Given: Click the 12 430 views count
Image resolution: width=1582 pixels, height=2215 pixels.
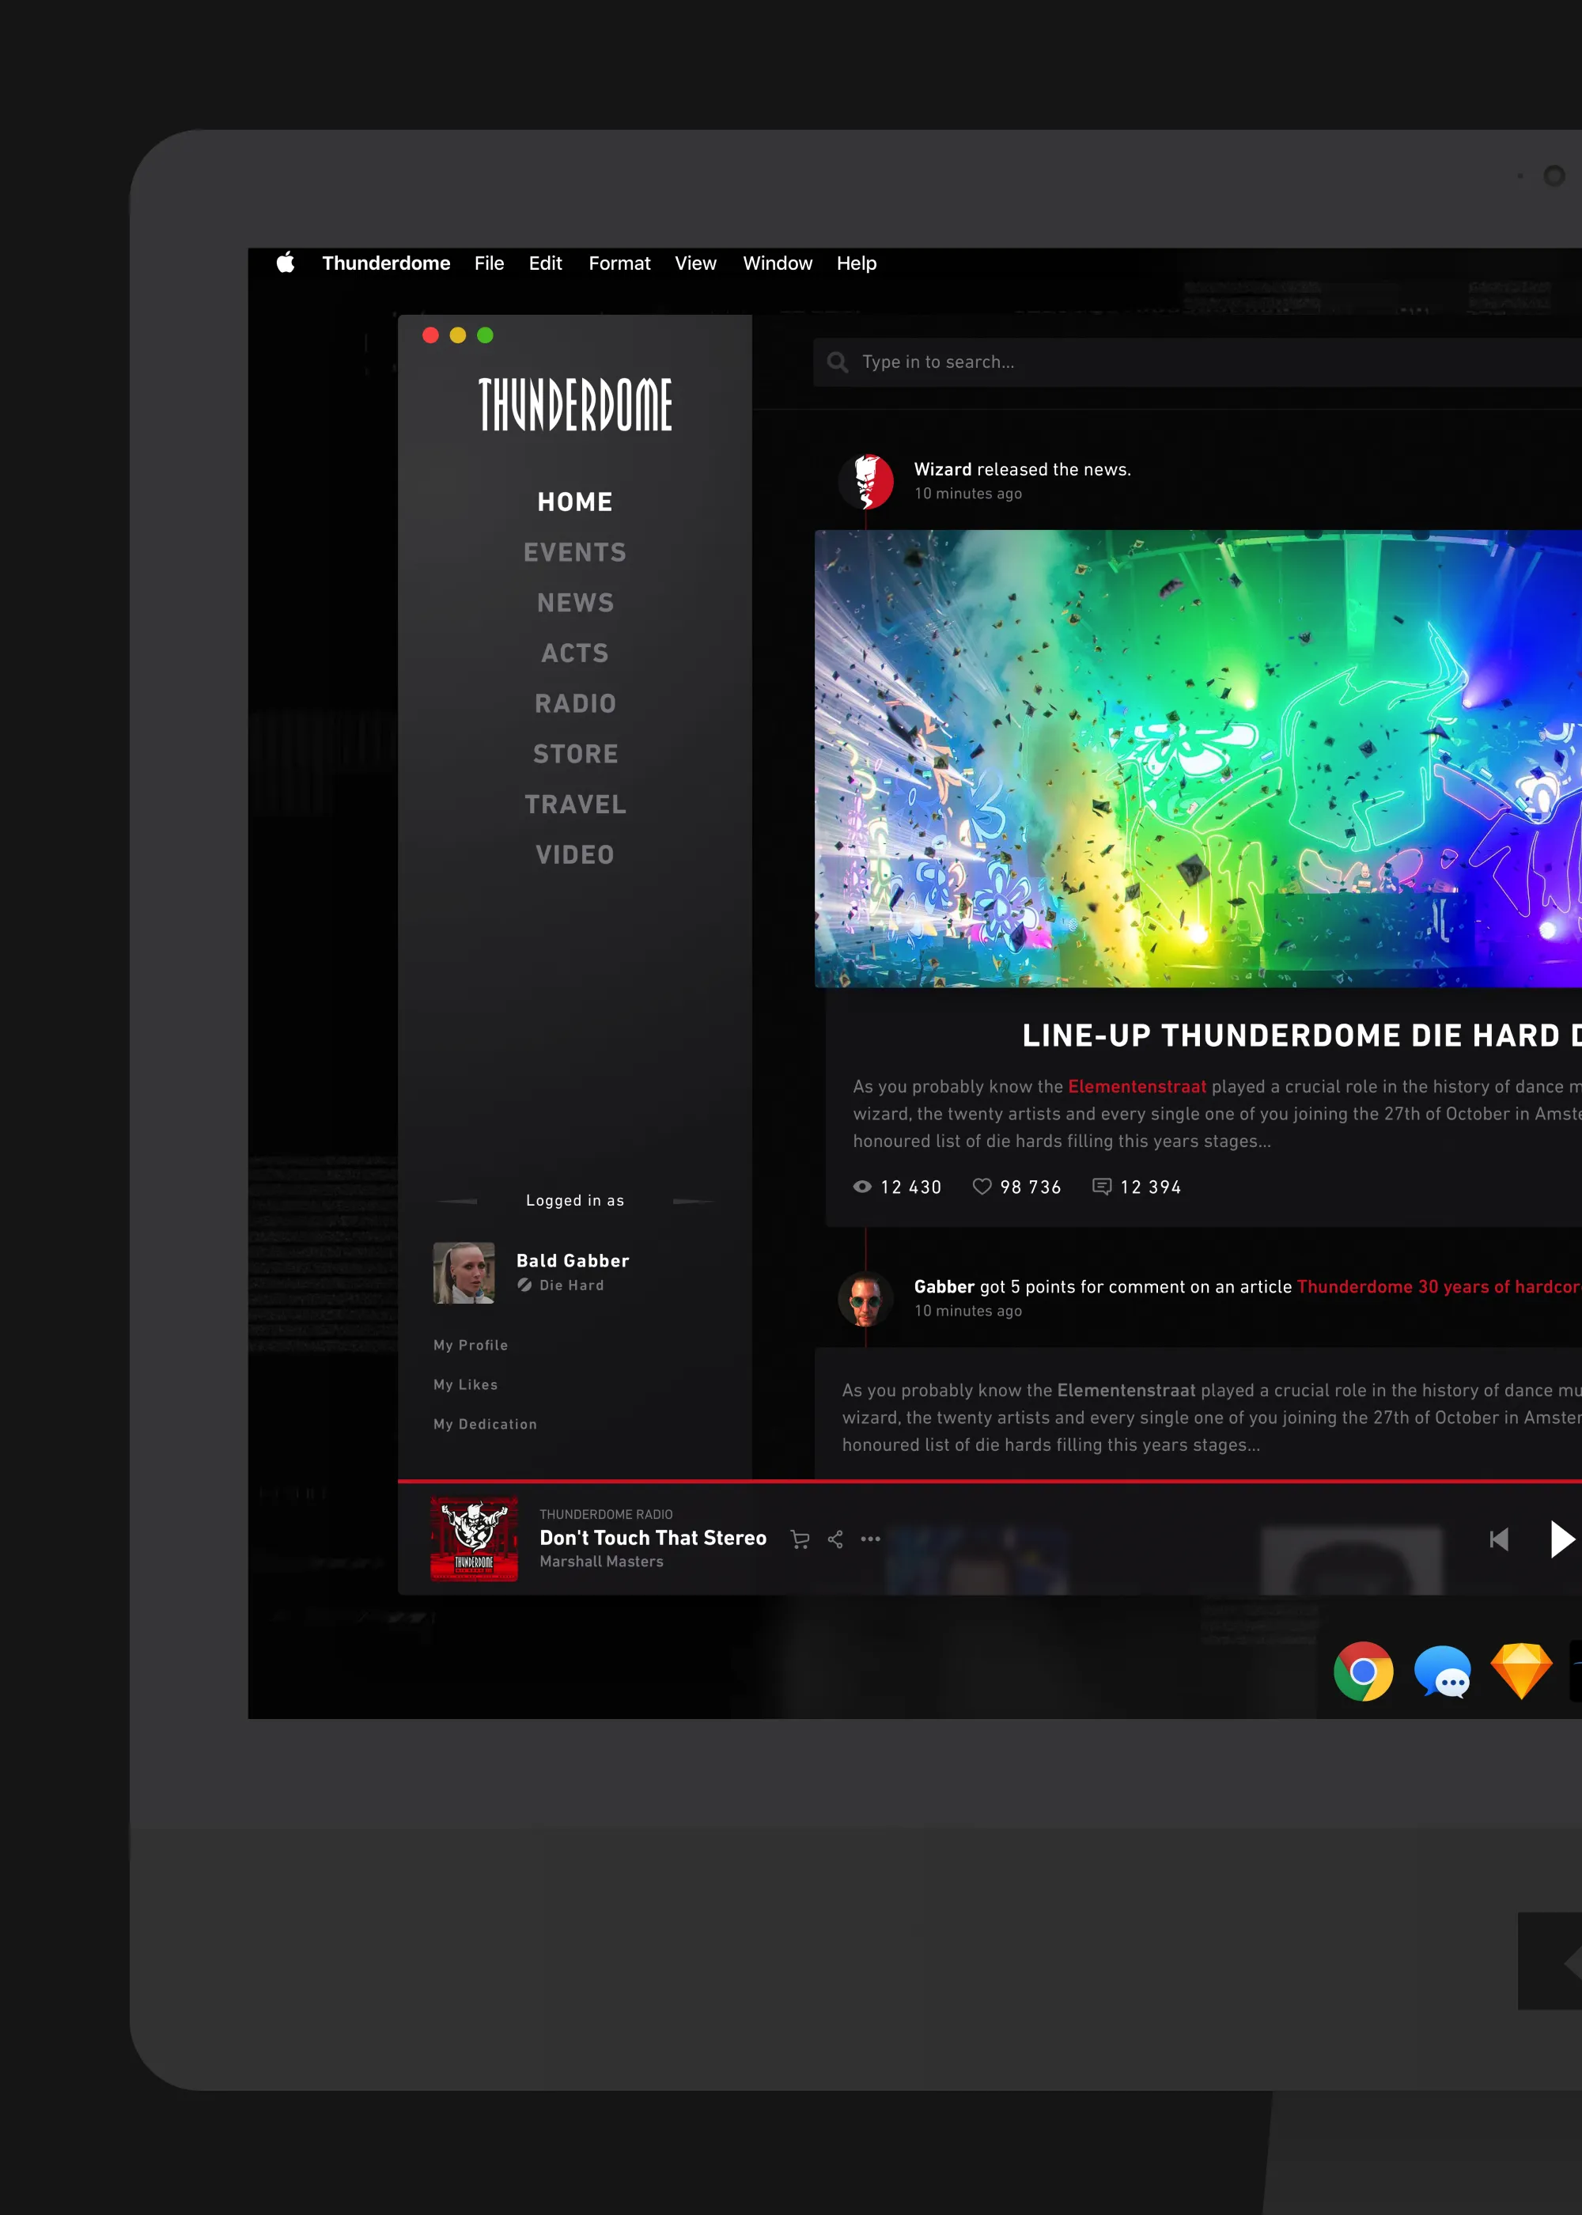Looking at the screenshot, I should pyautogui.click(x=910, y=1187).
